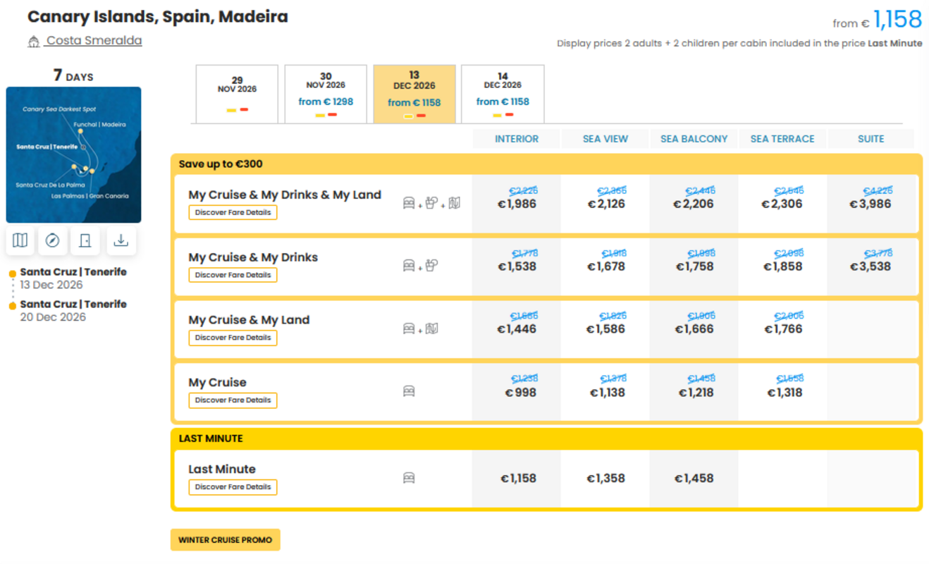Click the cabin icon in Last Minute row
Screen dimensions: 929x564
(x=409, y=478)
